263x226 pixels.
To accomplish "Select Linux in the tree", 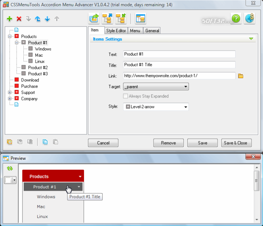I will (x=40, y=61).
